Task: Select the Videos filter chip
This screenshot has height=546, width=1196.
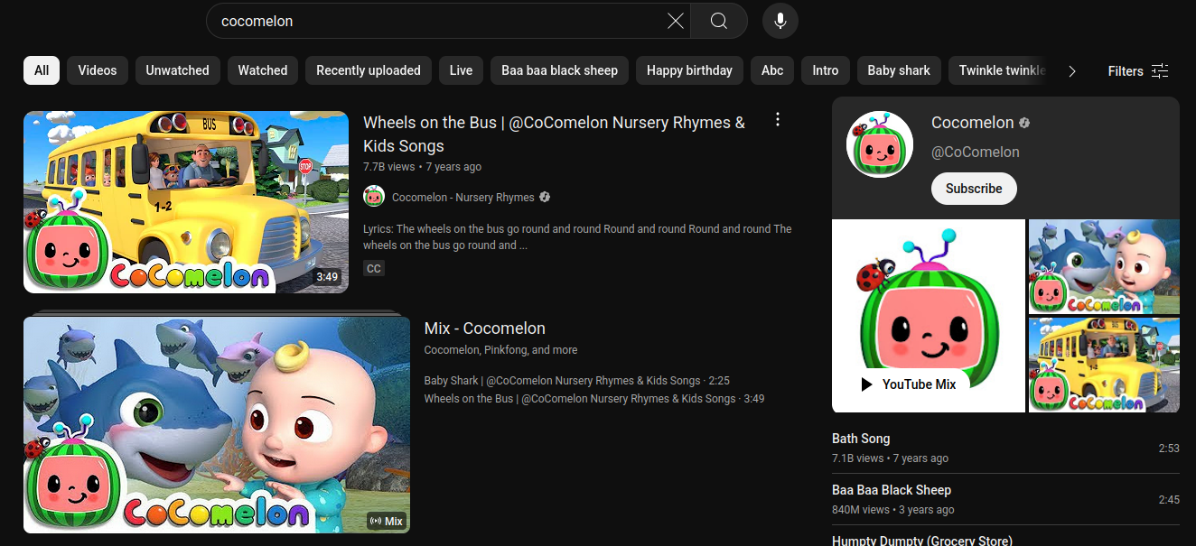Action: coord(98,70)
